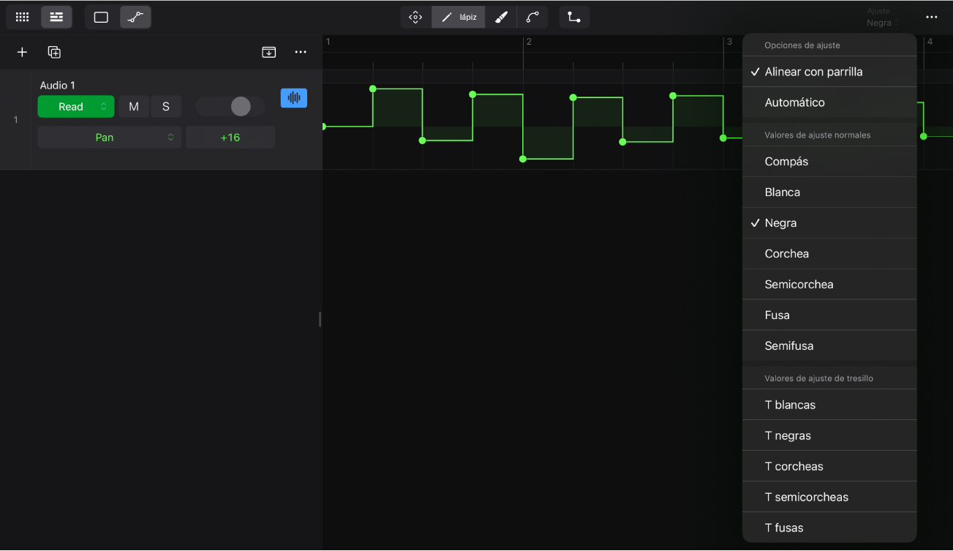Choose T corcheas triplet value
Screen dimensions: 953x551
[x=829, y=466]
